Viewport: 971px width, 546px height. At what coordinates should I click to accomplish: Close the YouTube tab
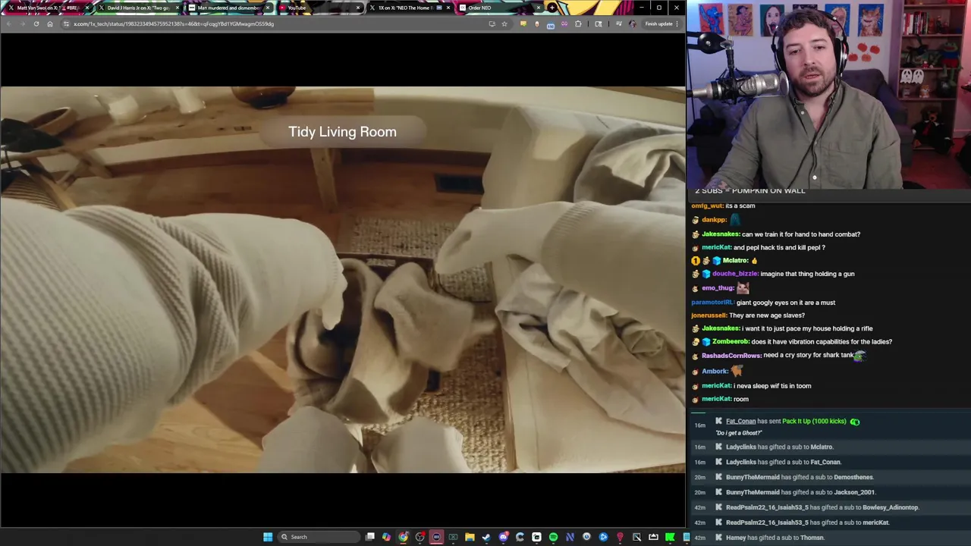tap(358, 8)
